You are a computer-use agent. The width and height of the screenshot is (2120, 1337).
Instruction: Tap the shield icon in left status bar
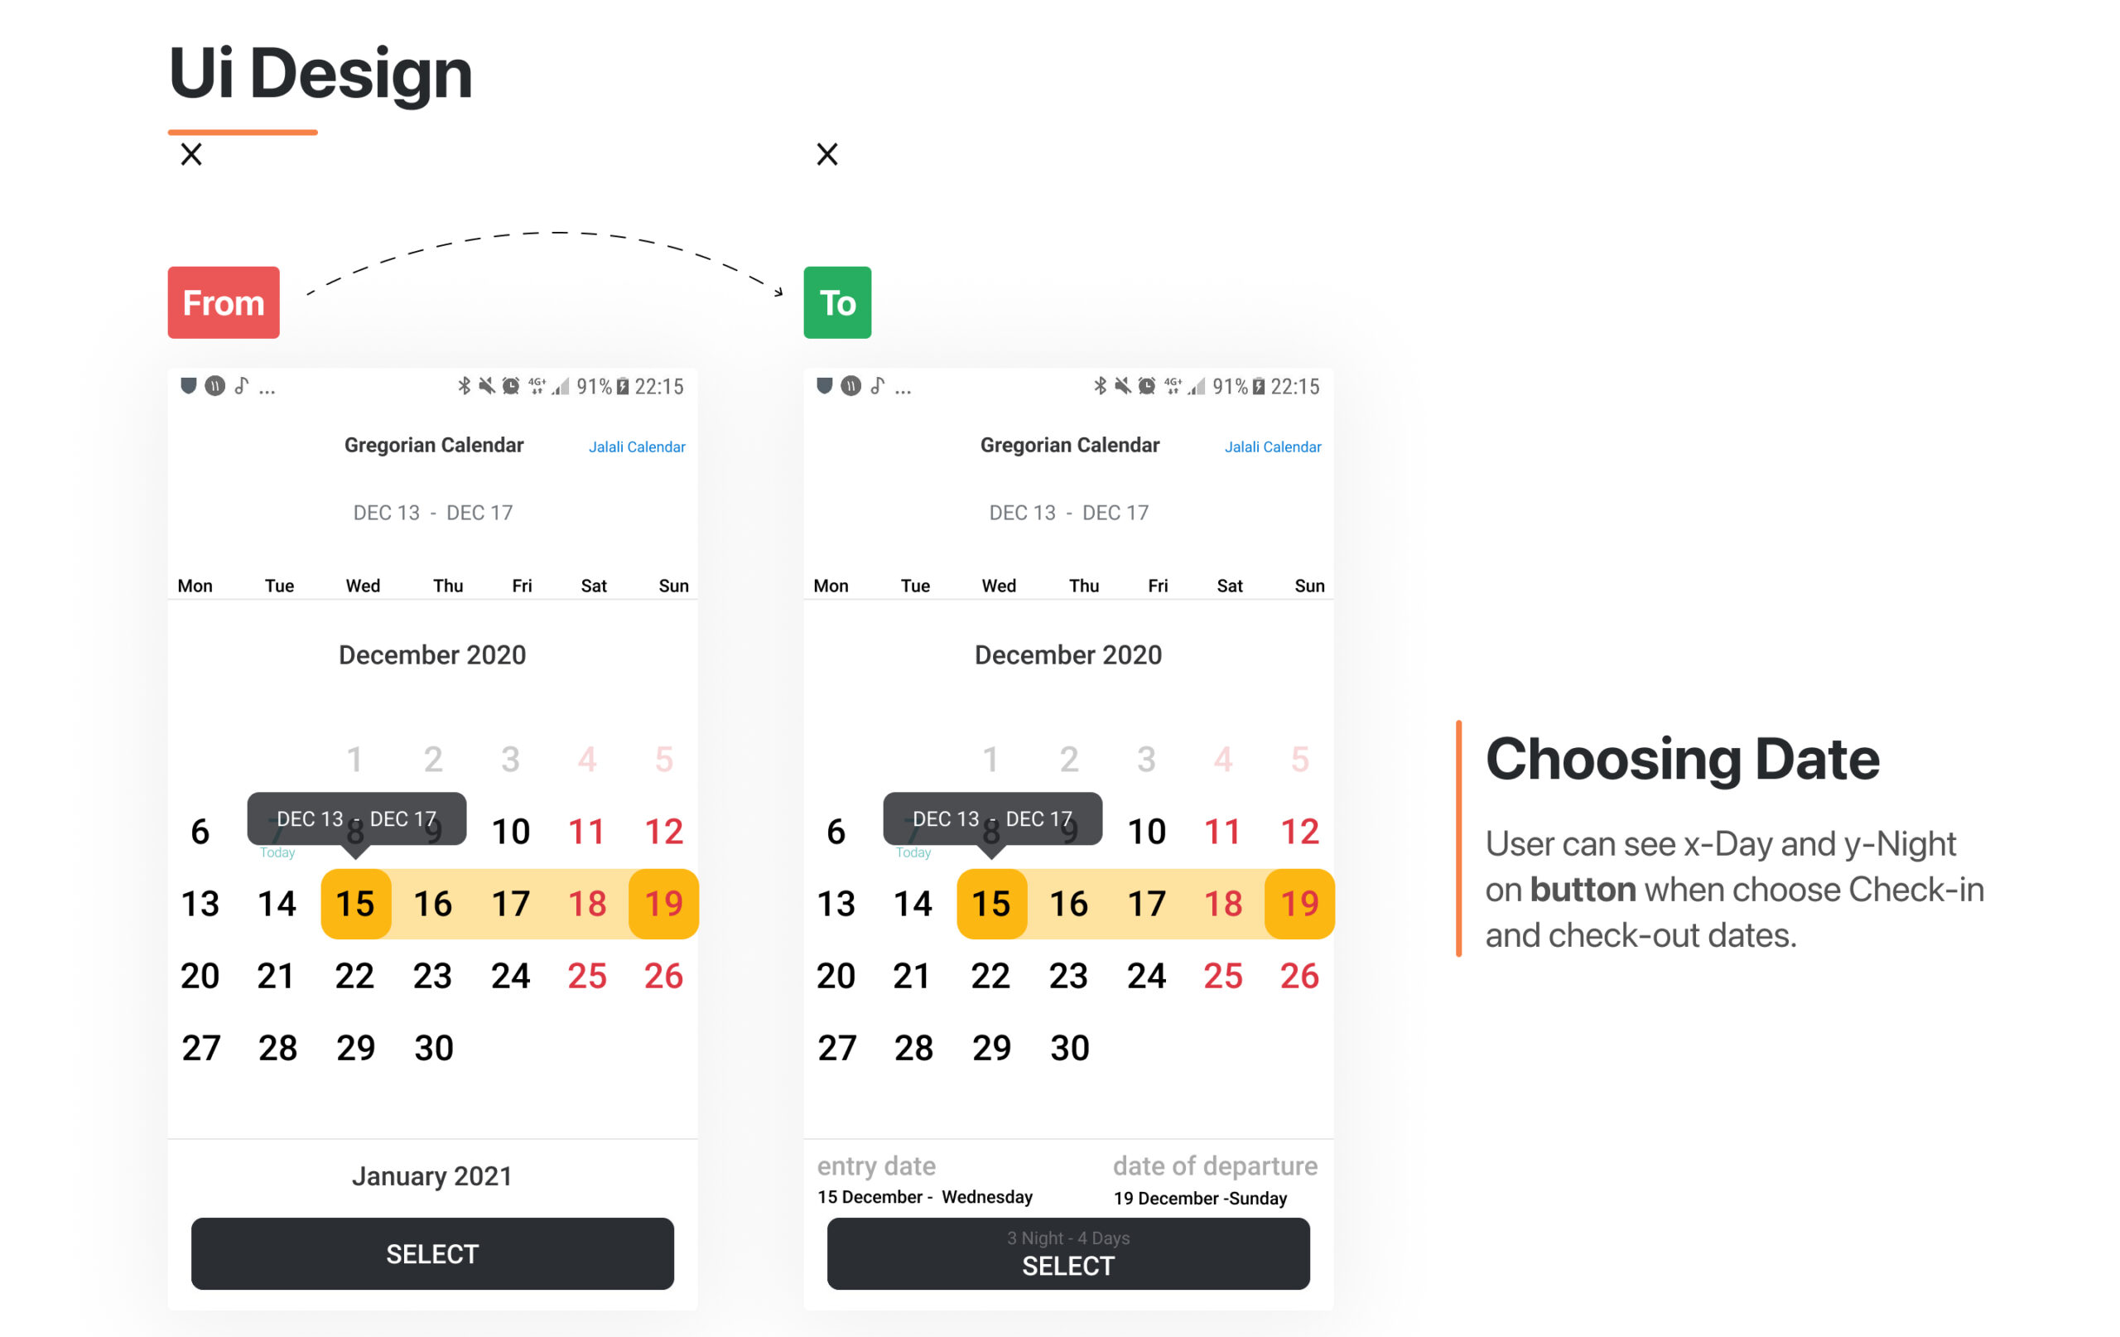pos(187,386)
